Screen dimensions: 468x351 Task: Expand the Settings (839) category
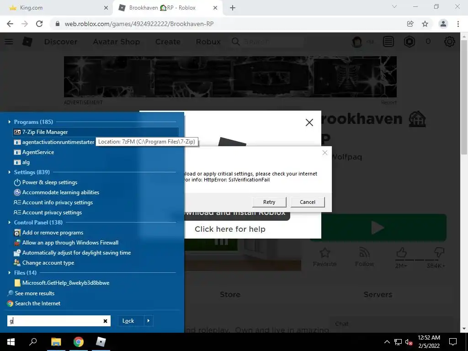click(x=10, y=172)
